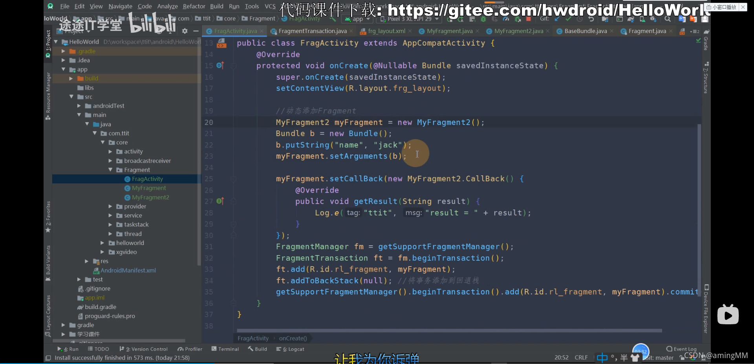Click the bilibili play button overlay
This screenshot has width=754, height=364.
(728, 315)
